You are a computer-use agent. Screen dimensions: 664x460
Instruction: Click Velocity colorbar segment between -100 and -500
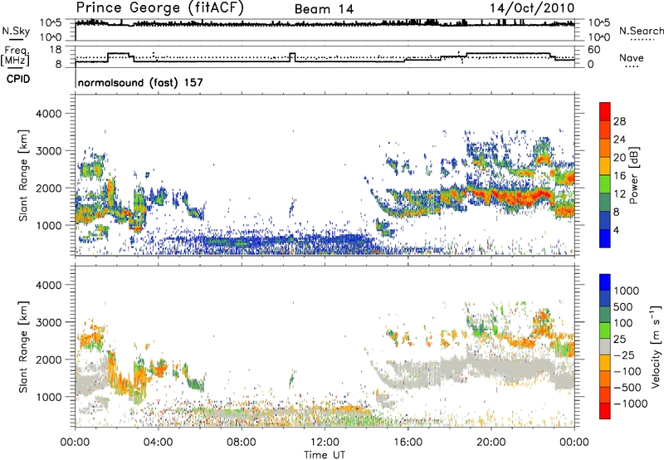tap(605, 379)
